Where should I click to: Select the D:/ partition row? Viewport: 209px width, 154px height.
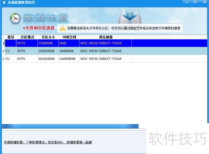tap(106, 59)
